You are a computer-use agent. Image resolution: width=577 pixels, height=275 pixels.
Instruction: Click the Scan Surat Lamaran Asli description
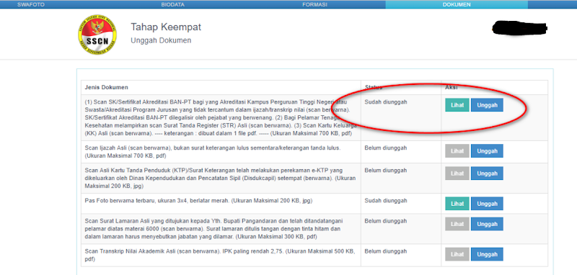click(x=214, y=229)
